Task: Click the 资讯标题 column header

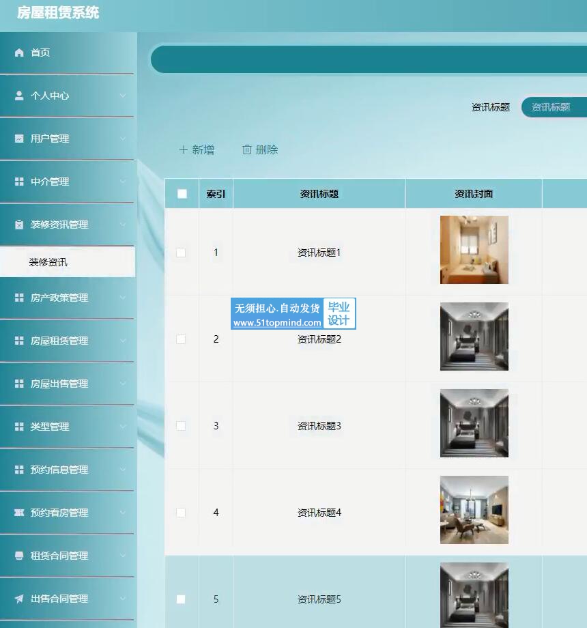Action: pos(319,194)
